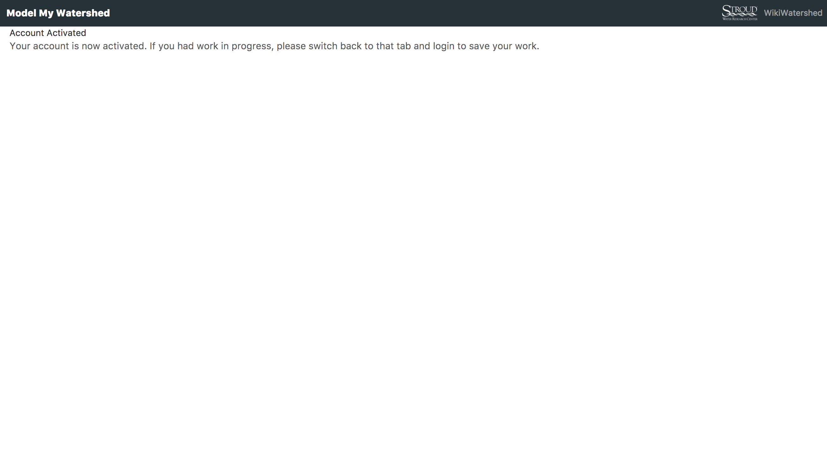Screen dimensions: 827x468
Task: Click "Your account" at start of message
Action: [39, 46]
